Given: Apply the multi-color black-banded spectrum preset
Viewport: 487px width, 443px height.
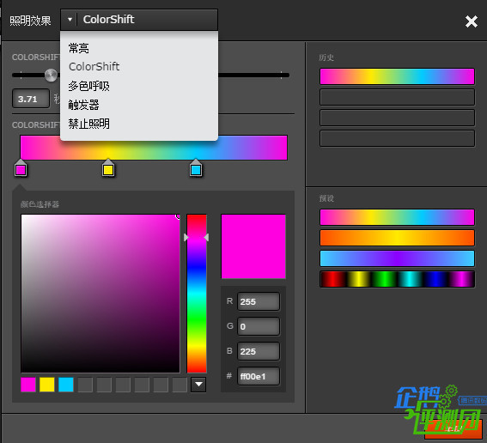Looking at the screenshot, I should (x=397, y=279).
